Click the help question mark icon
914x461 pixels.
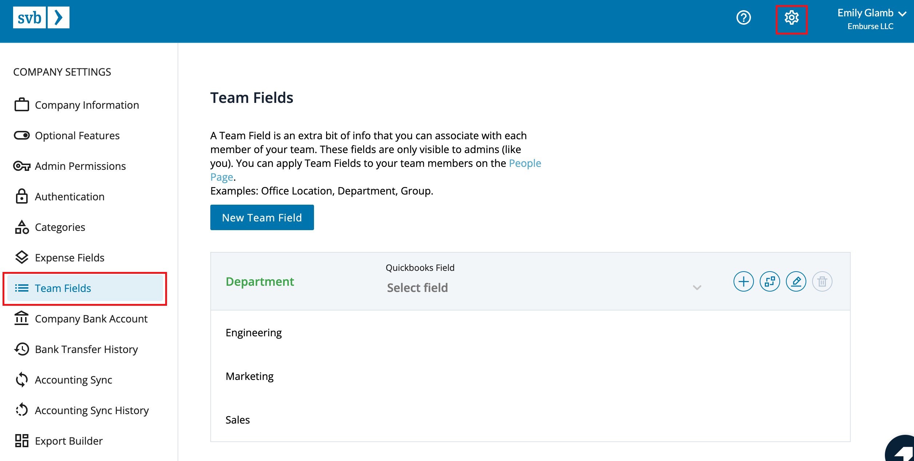(743, 18)
